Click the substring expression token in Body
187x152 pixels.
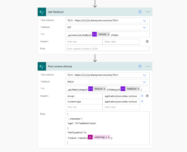pos(100,137)
